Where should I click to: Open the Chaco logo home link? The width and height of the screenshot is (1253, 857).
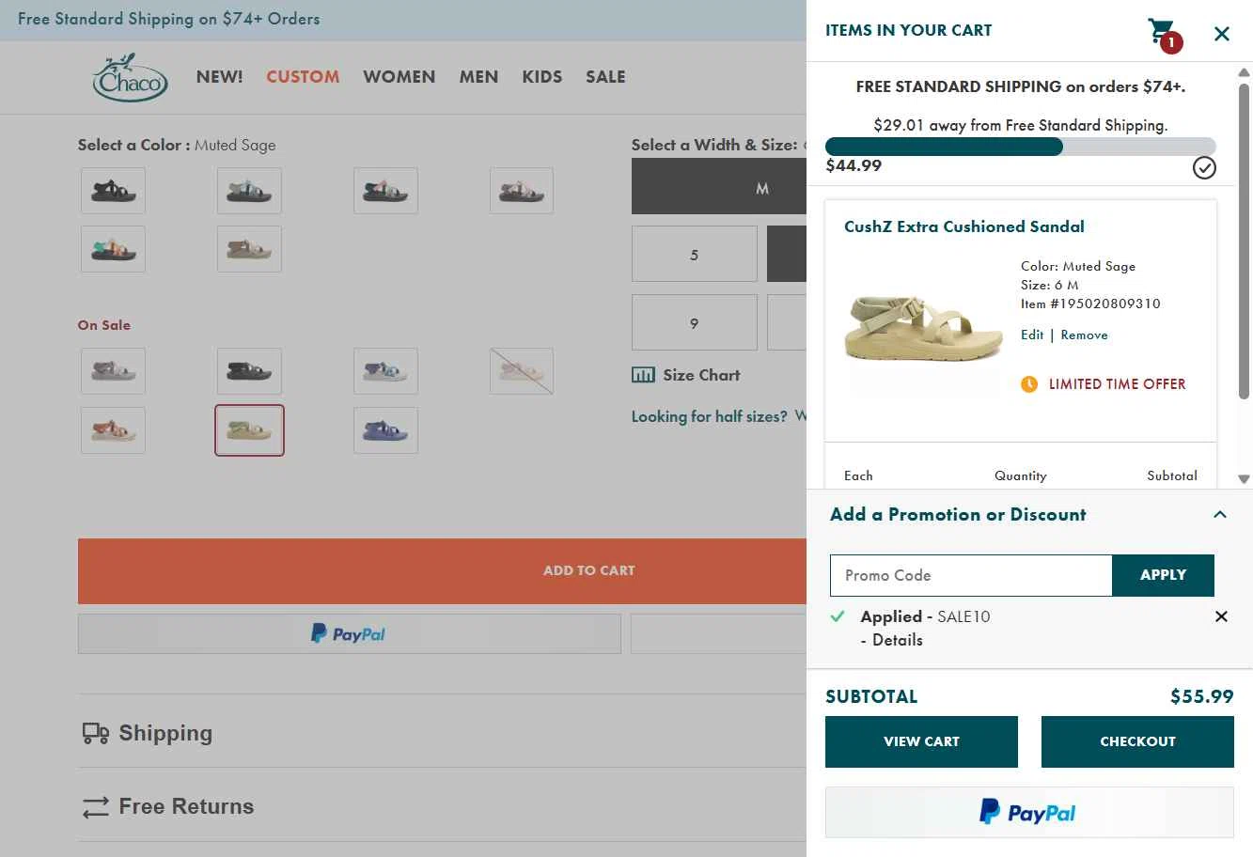(x=130, y=77)
